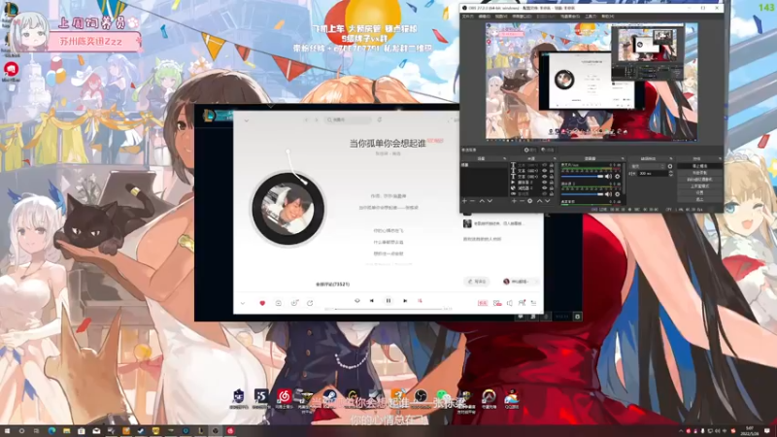The height and width of the screenshot is (437, 777).
Task: Select the scene in OBS scenes list
Action: [484, 164]
